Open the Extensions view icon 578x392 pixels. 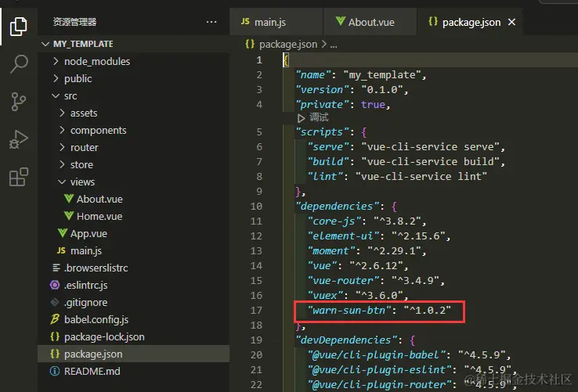click(19, 177)
